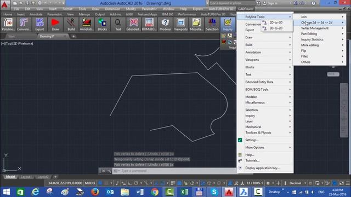Toggle MODEL space button in status bar
The image size is (351, 197).
(90, 183)
